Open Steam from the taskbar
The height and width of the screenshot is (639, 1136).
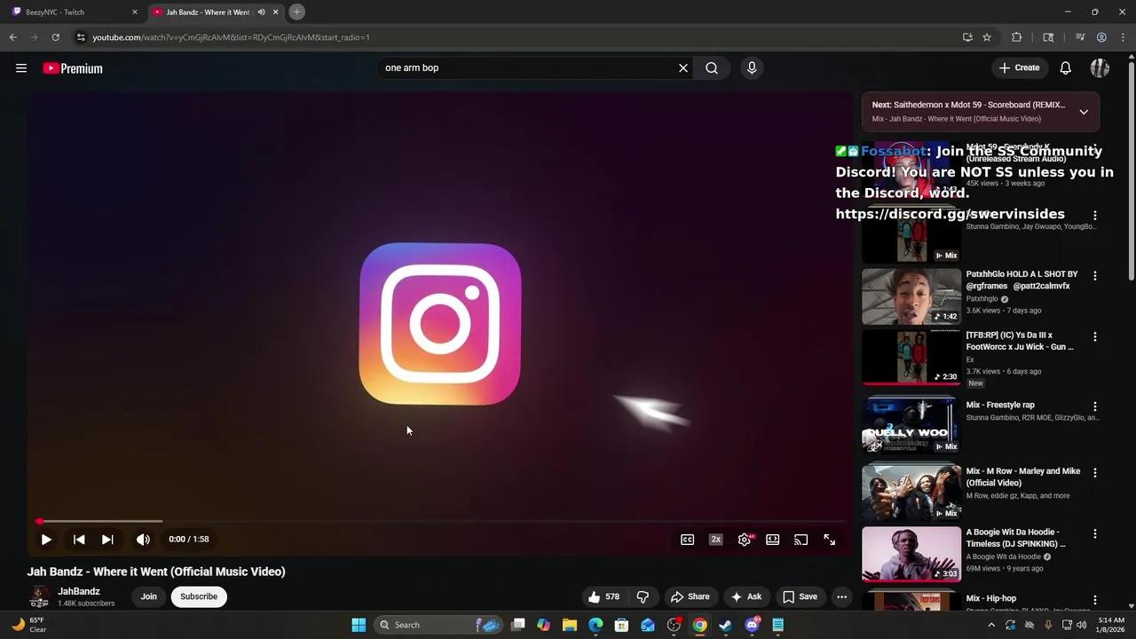[x=726, y=625]
